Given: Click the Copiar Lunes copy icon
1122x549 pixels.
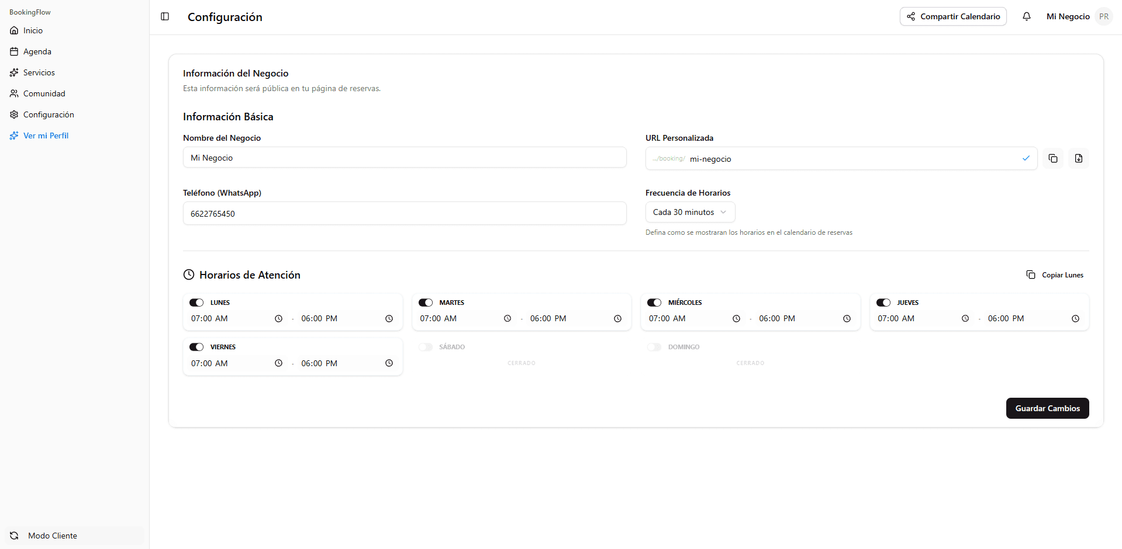Looking at the screenshot, I should point(1031,274).
